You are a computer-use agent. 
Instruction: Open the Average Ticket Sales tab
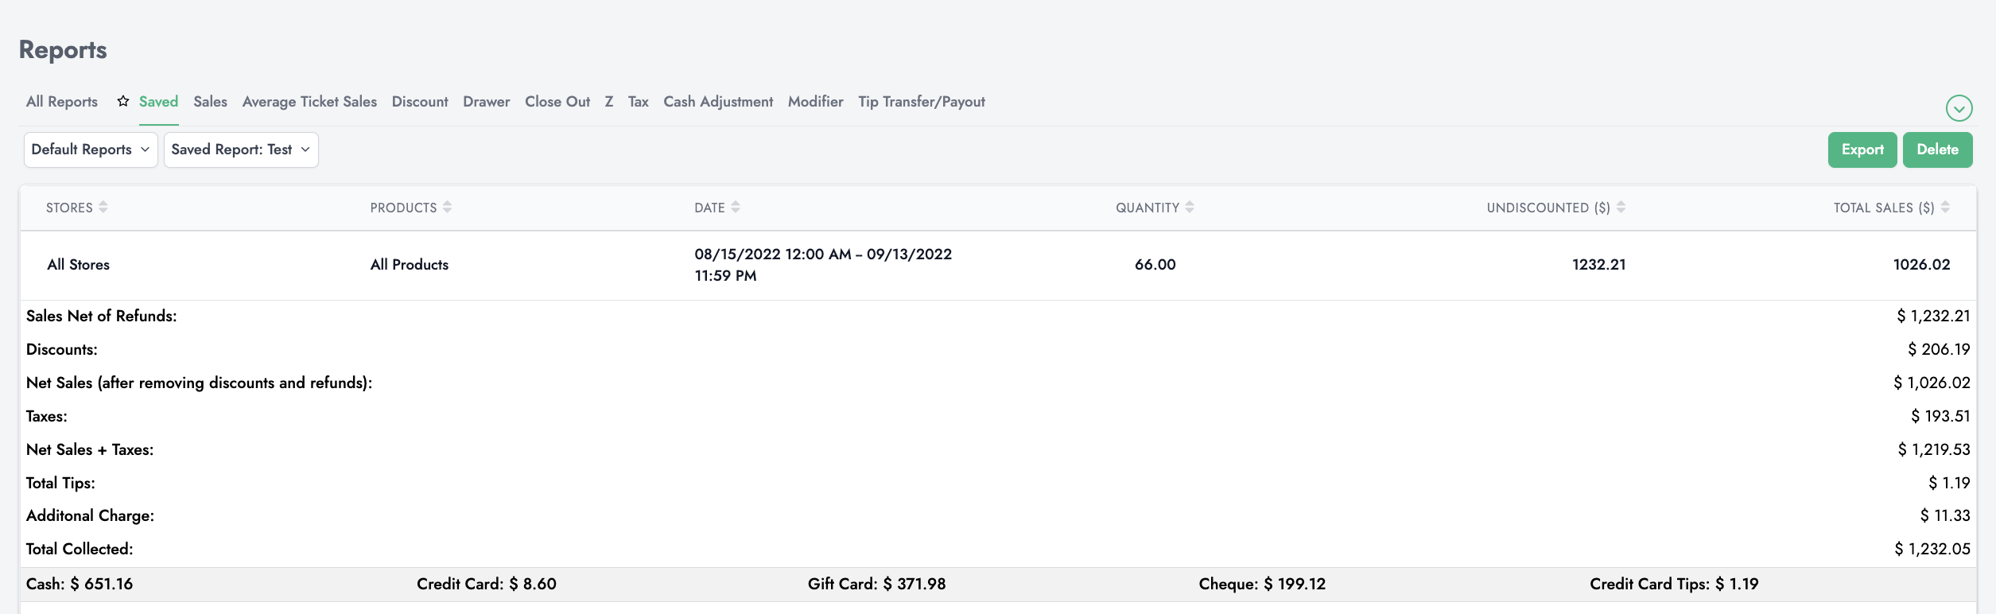tap(309, 102)
